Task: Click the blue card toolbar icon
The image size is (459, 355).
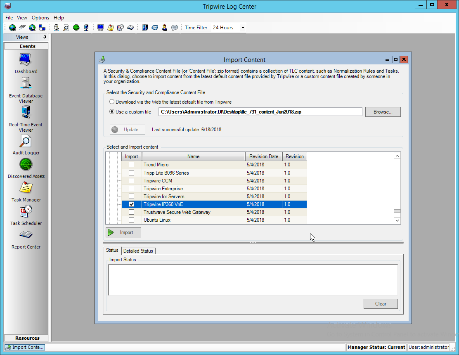Action: click(x=155, y=28)
